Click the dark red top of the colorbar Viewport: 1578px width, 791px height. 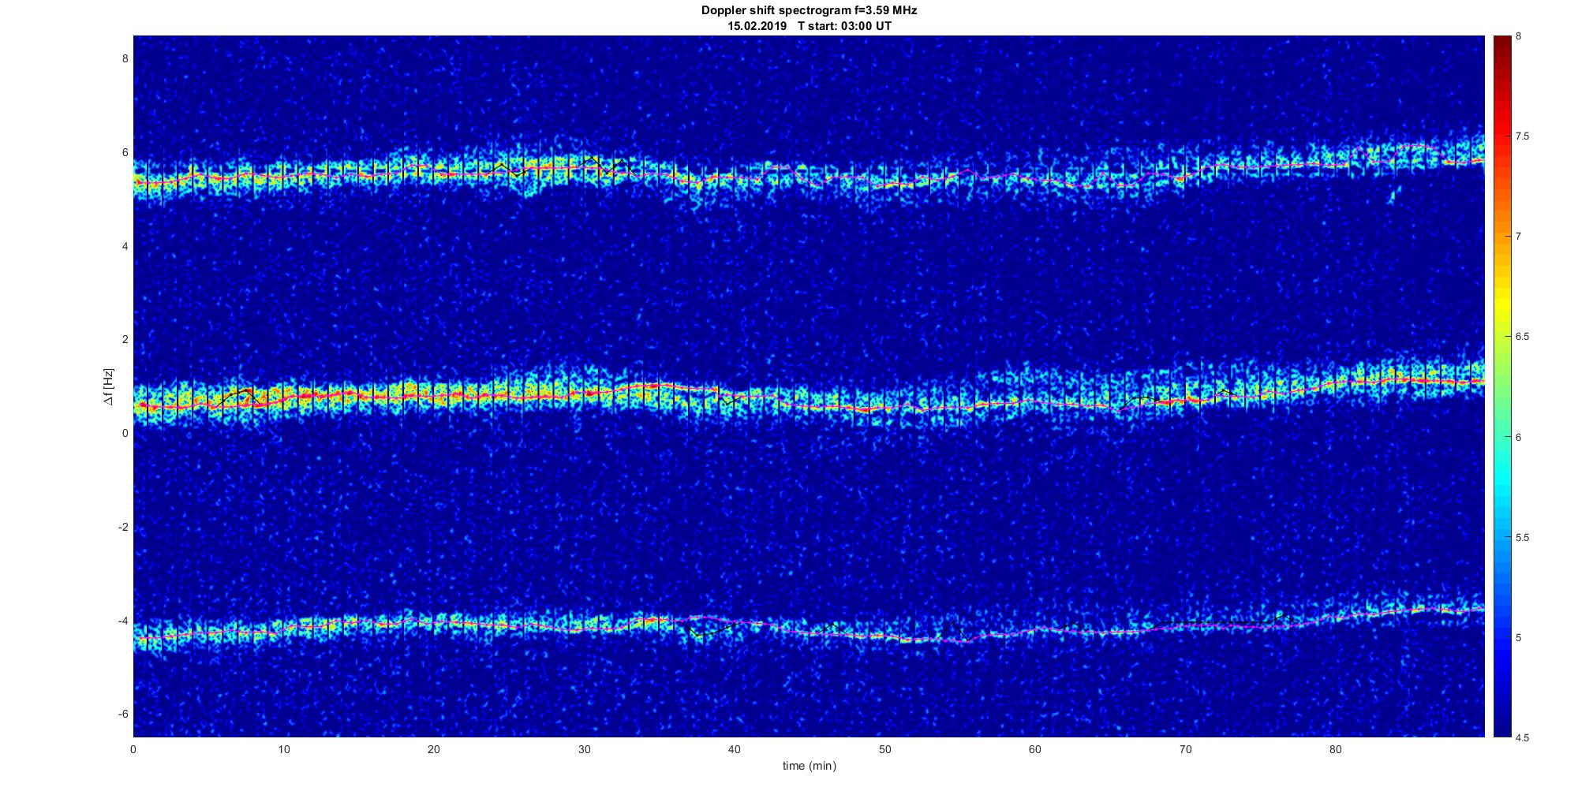(x=1501, y=43)
